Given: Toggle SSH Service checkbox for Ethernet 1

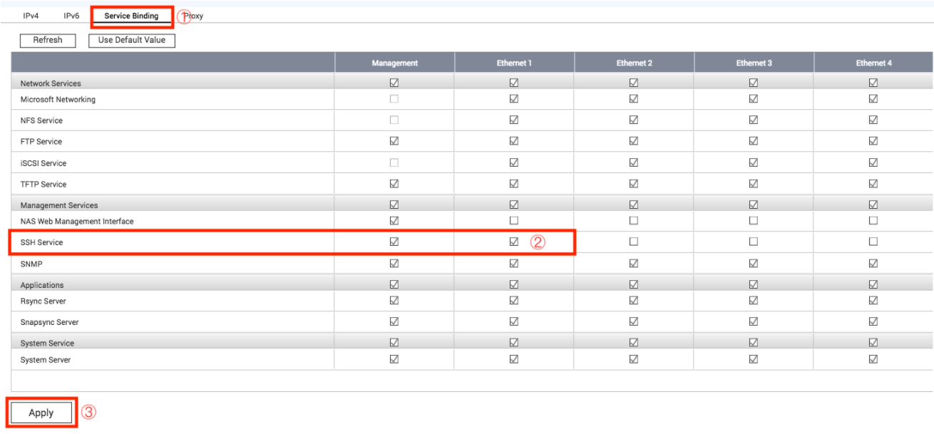Looking at the screenshot, I should tap(514, 242).
